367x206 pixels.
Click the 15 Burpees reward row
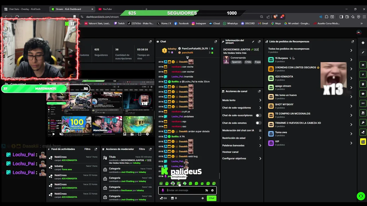[311, 60]
